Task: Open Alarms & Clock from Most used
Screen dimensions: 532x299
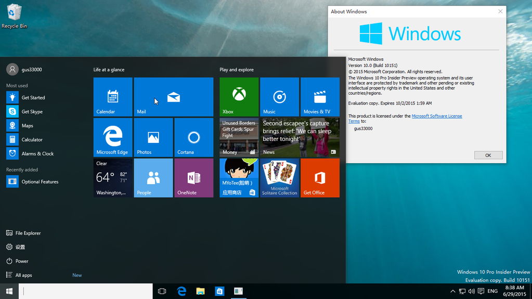Action: [x=44, y=153]
